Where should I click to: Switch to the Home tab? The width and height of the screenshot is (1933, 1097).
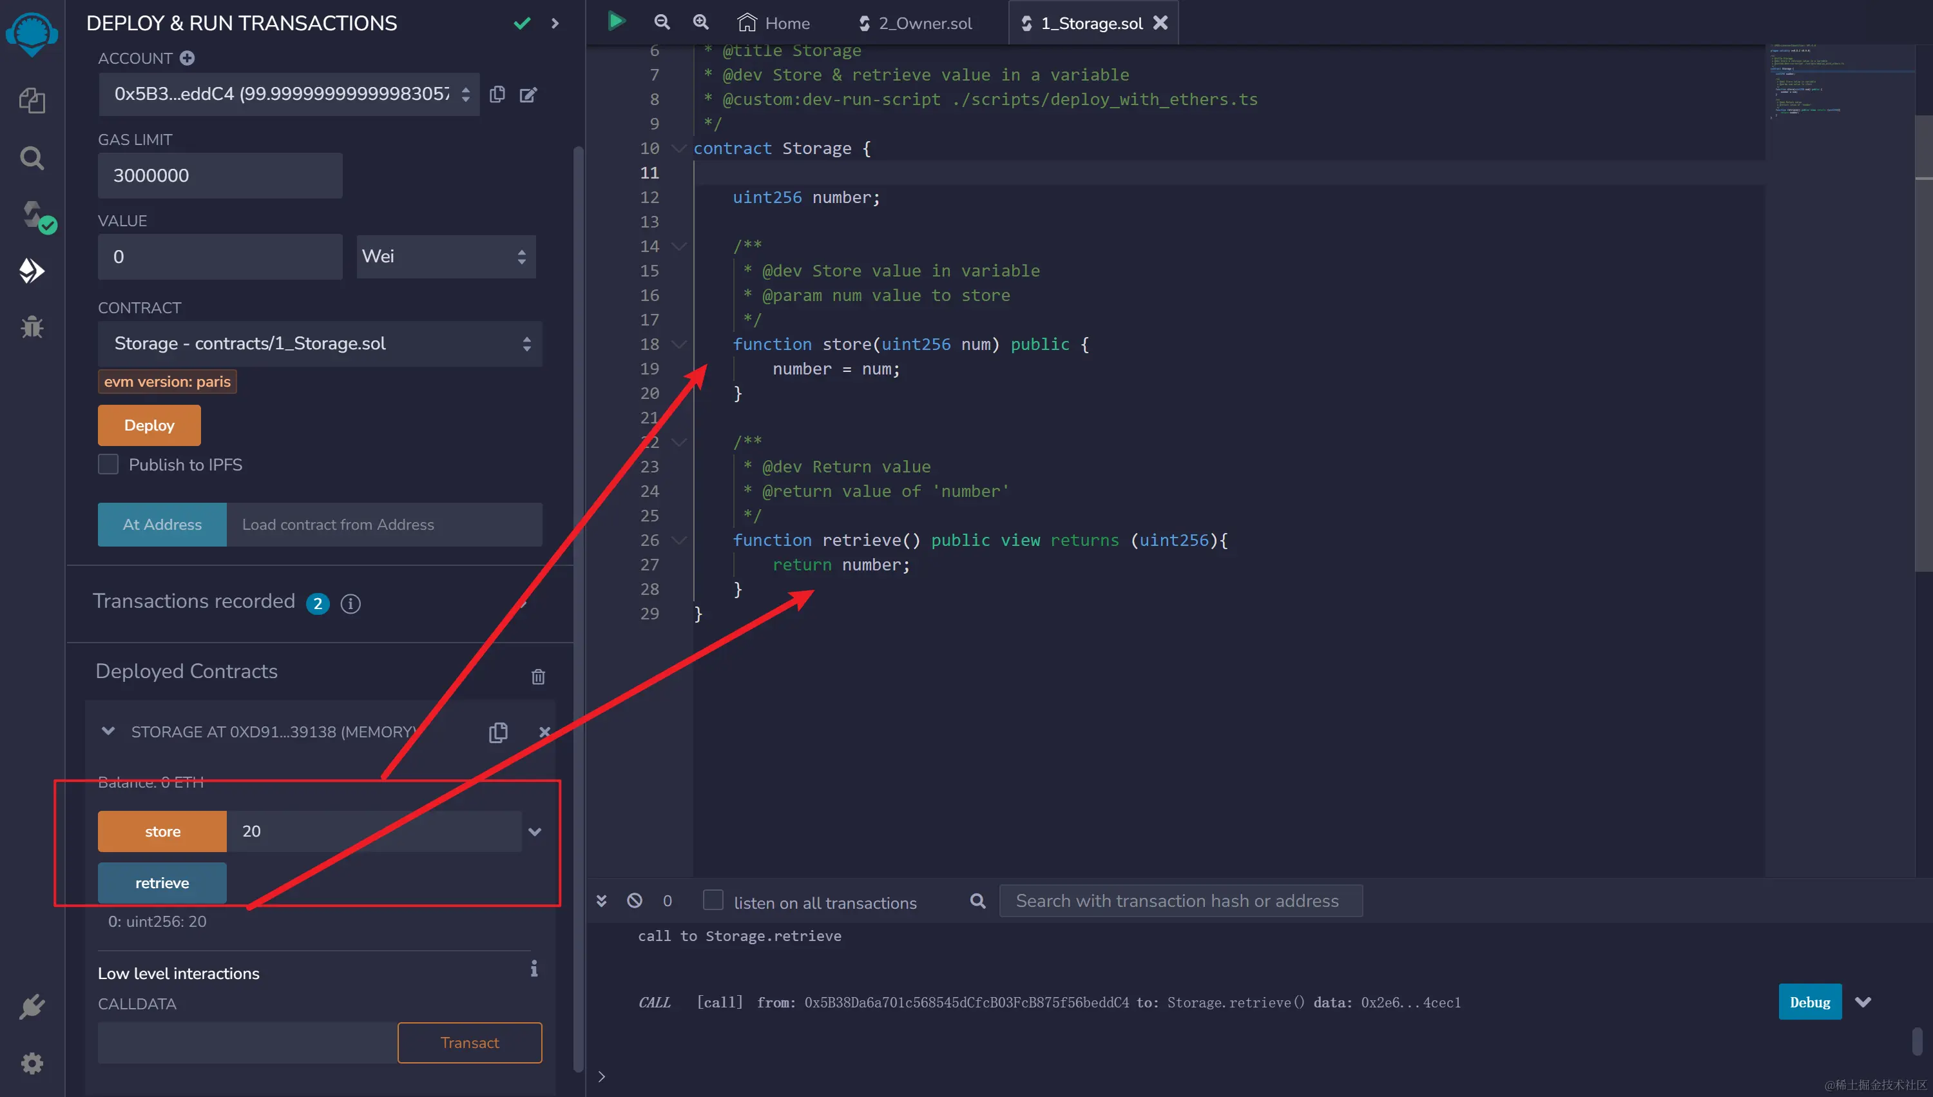(773, 23)
